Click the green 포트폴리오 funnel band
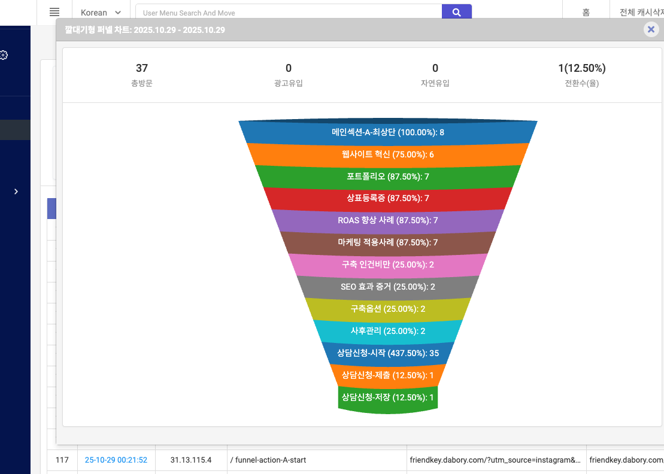Viewport: 664px width, 474px height. (x=387, y=177)
